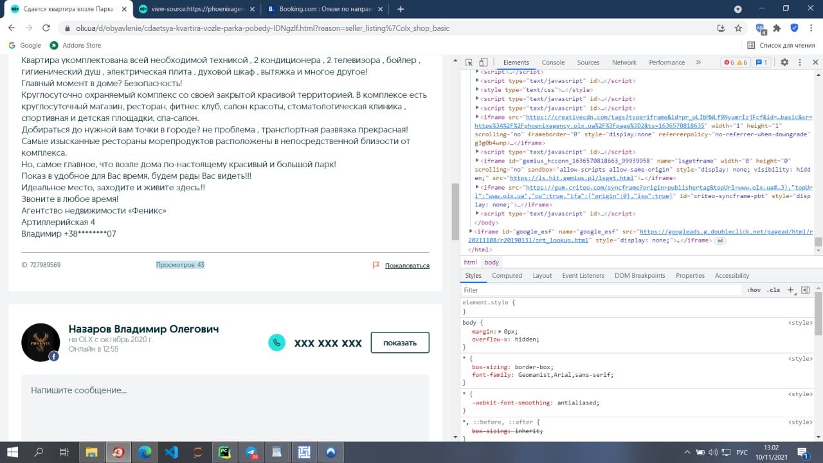Switch to the Performance tab
823x463 pixels.
pyautogui.click(x=667, y=62)
